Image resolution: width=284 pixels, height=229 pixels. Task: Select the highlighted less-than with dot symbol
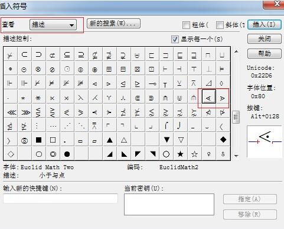[208, 96]
